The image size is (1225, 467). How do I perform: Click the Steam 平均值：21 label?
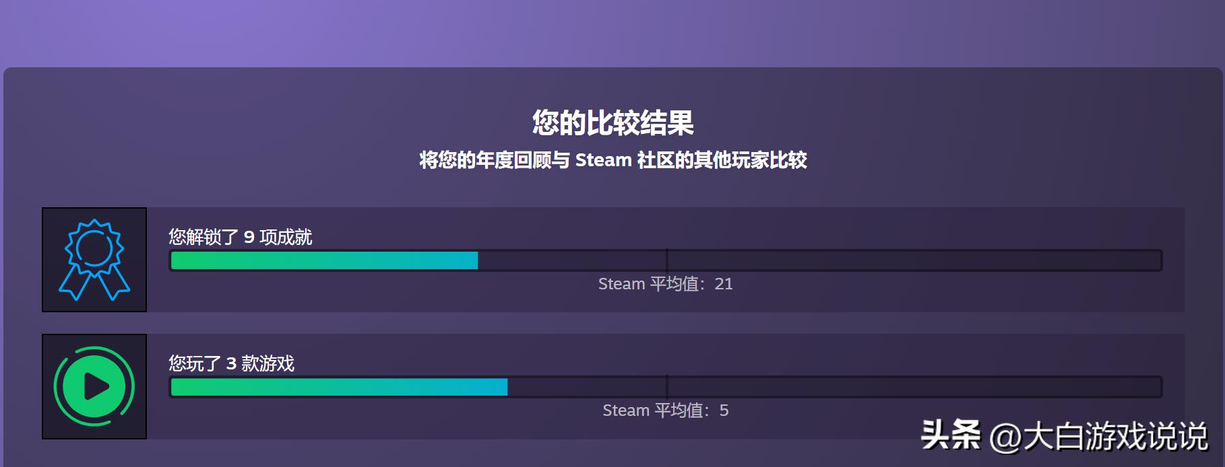665,284
